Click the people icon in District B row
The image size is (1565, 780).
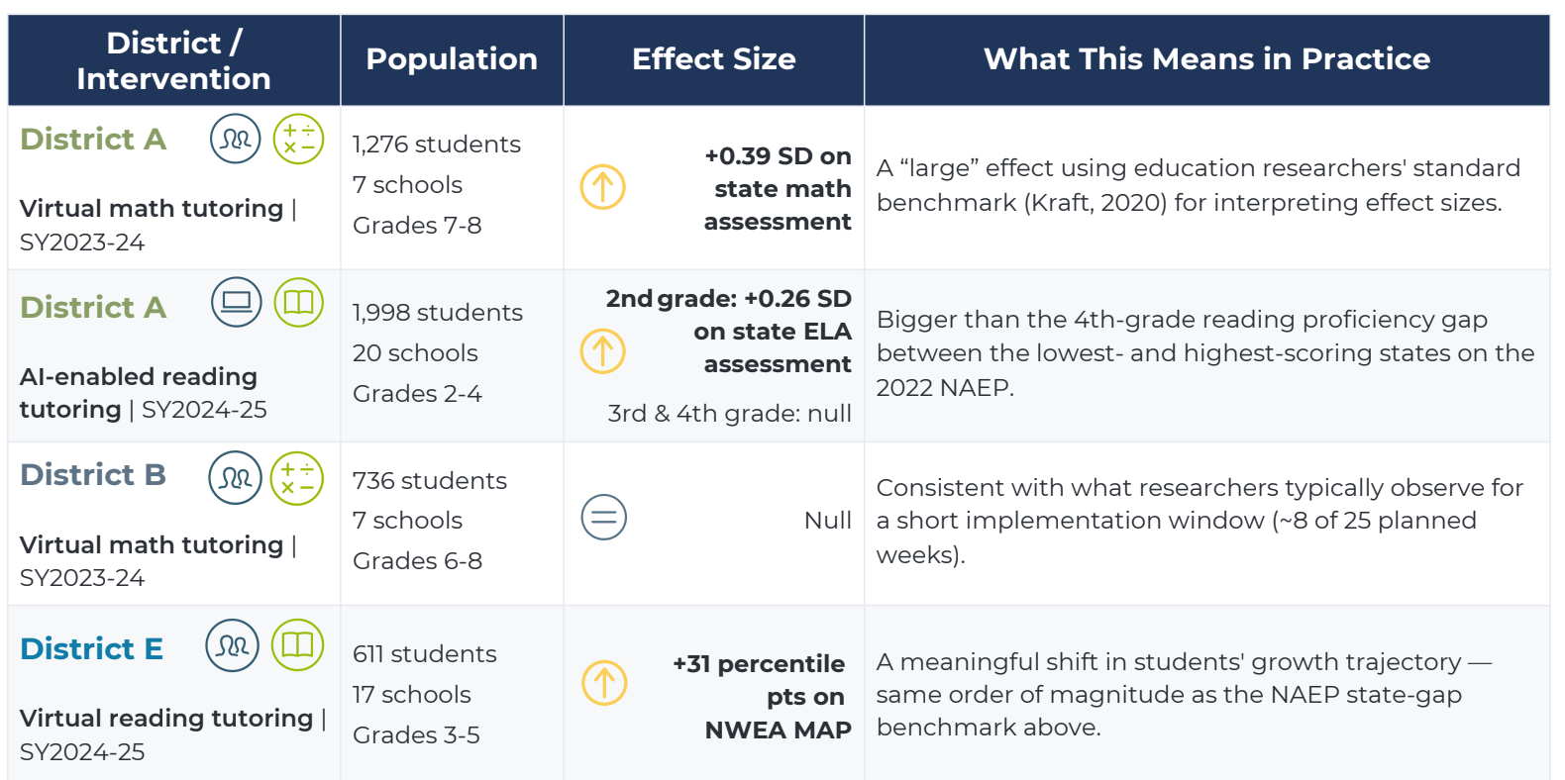pyautogui.click(x=236, y=478)
